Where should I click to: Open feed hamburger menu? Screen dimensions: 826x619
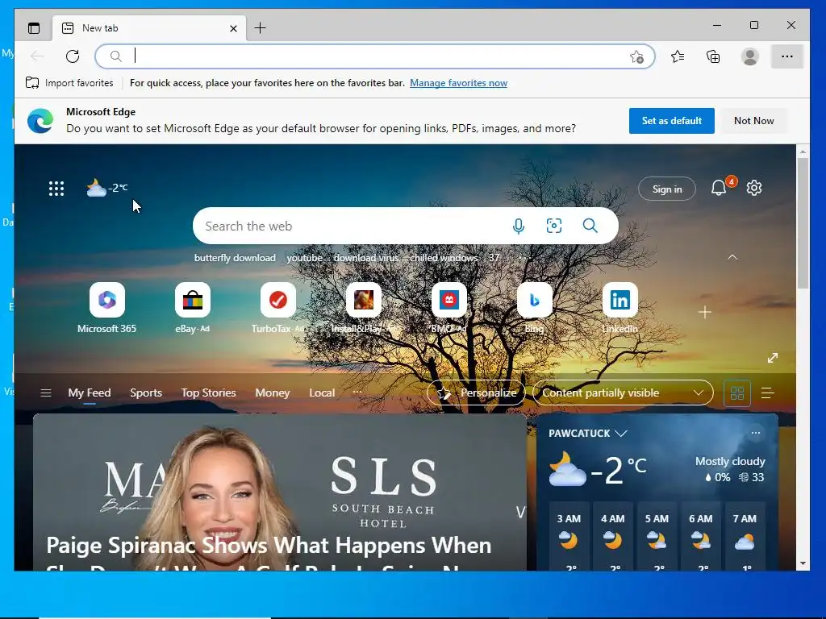coord(46,393)
